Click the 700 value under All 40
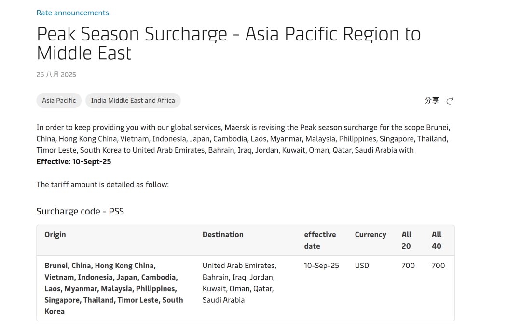Viewport: 521px width, 334px height. coord(438,266)
